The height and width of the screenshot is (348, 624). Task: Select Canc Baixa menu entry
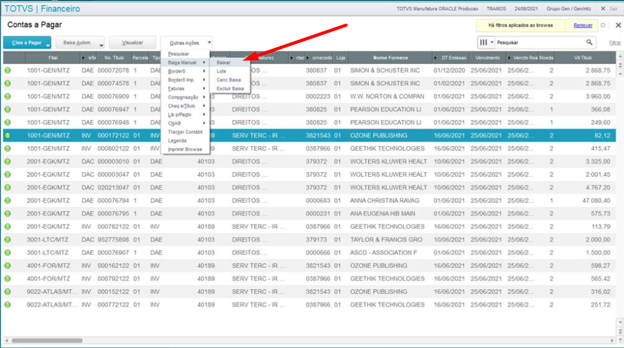(x=229, y=80)
